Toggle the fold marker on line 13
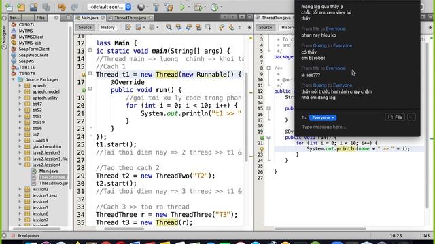 [90, 50]
